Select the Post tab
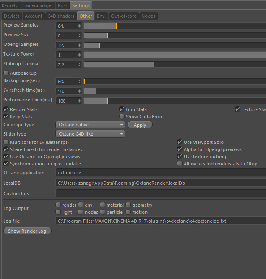The height and width of the screenshot is (279, 266). click(63, 5)
